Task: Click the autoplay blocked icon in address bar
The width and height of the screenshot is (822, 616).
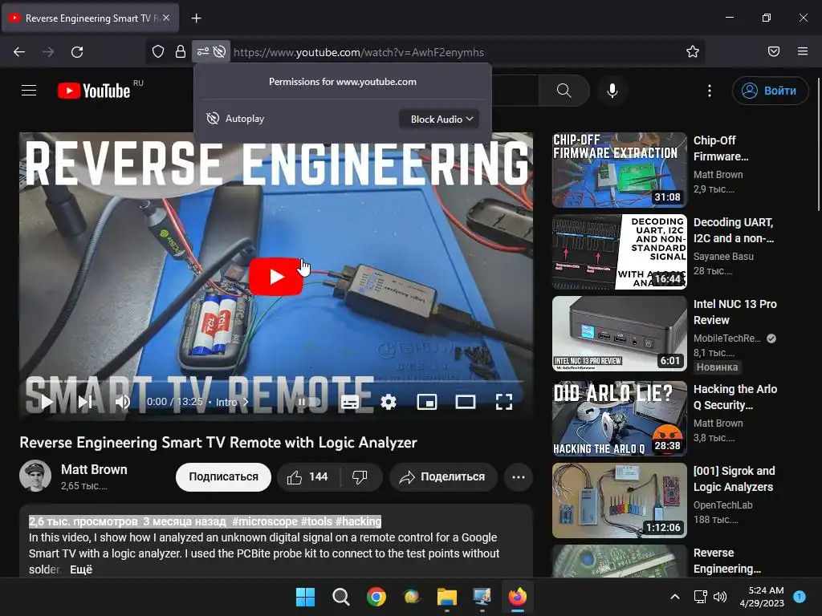Action: tap(220, 52)
